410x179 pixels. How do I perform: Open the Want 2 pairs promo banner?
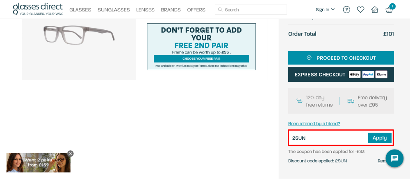(x=39, y=163)
